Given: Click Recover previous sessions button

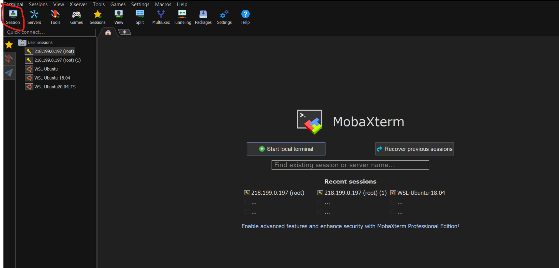Looking at the screenshot, I should (415, 149).
